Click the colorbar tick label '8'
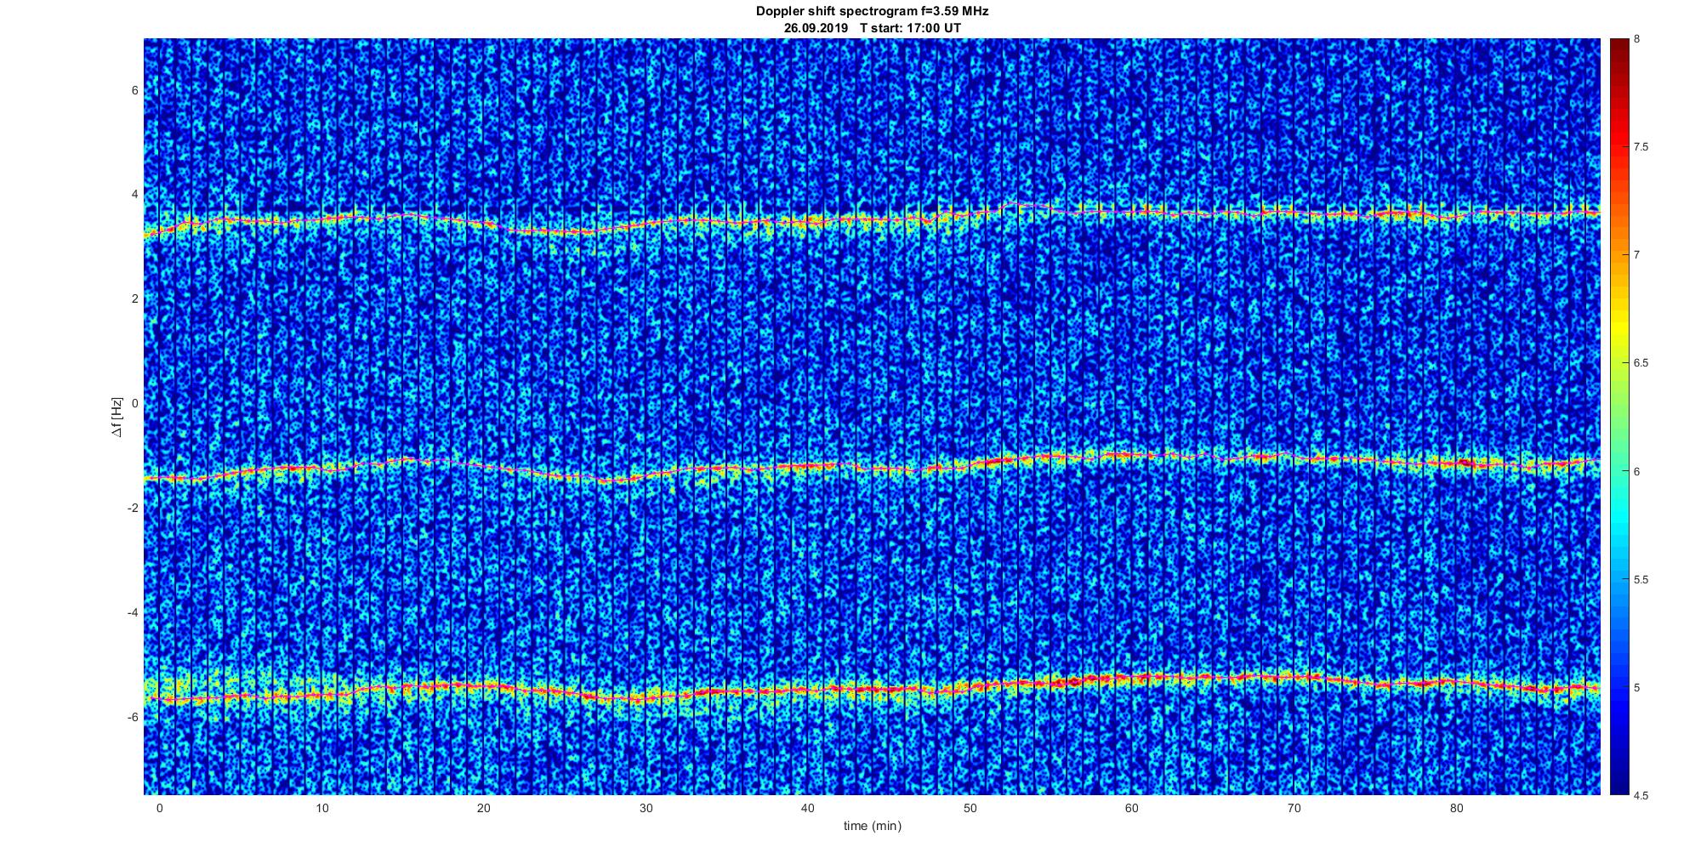Viewport: 1701px width, 853px height. (1637, 39)
